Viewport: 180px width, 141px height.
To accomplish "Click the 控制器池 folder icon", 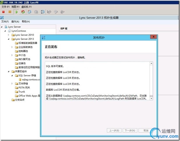I will 17,51.
